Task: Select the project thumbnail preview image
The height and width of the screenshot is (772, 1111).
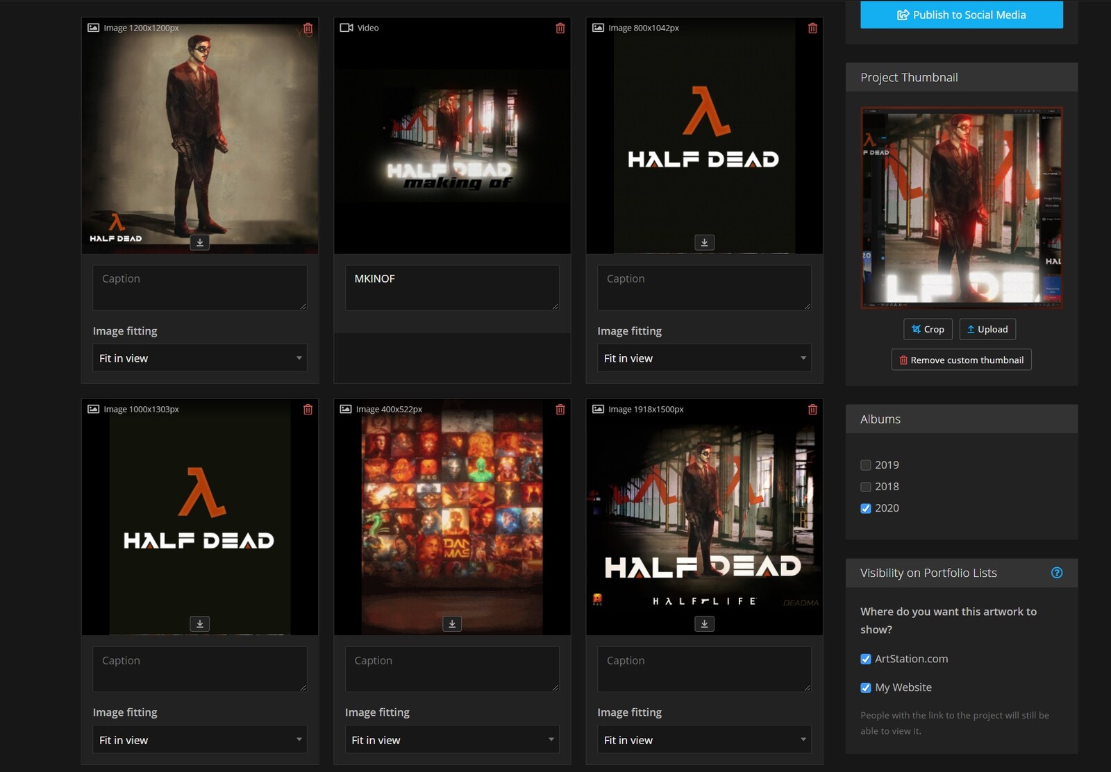Action: click(962, 208)
